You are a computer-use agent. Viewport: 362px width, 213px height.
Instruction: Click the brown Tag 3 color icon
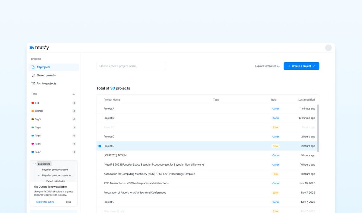(33, 119)
